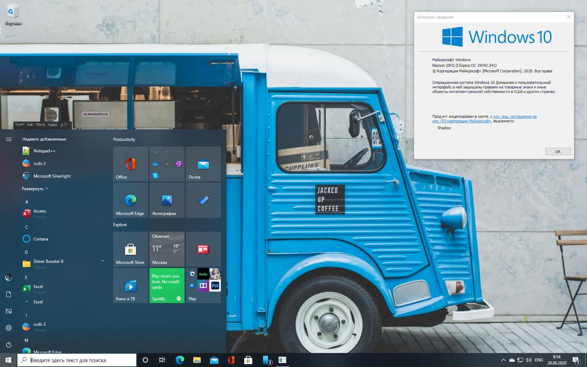This screenshot has height=367, width=587.
Task: Click the Power icon in Start menu
Action: 9,345
